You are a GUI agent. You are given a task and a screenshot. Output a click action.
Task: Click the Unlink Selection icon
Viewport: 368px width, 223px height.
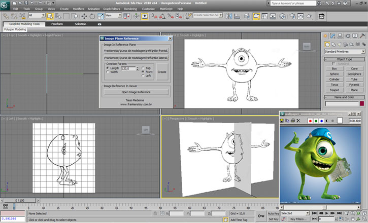14,16
